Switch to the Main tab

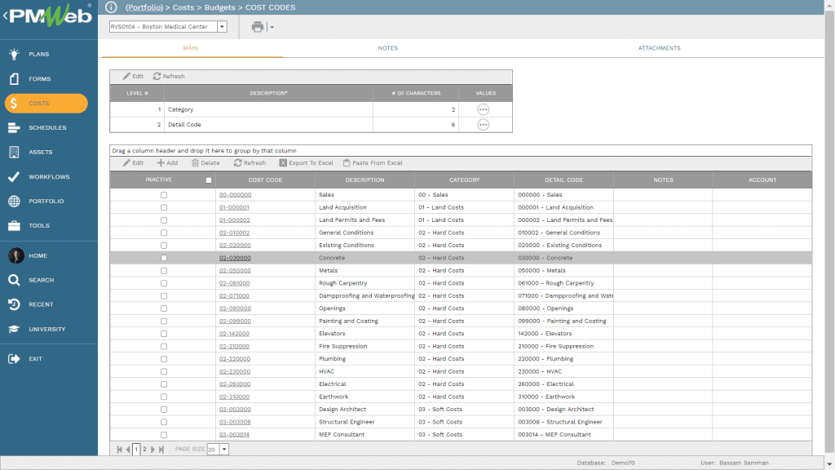pyautogui.click(x=191, y=48)
